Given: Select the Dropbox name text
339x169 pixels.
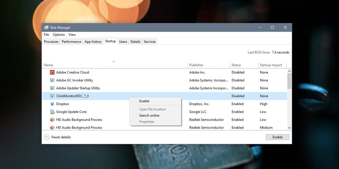Looking at the screenshot, I should pos(63,104).
